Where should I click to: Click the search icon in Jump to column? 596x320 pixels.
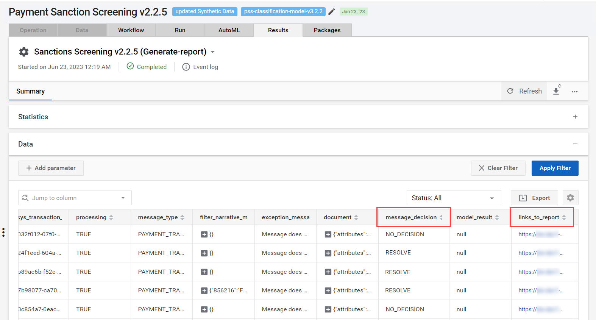point(25,198)
